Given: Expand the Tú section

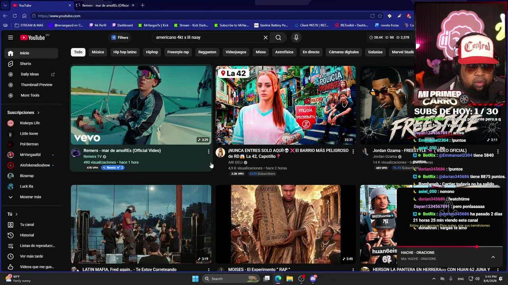Looking at the screenshot, I should (x=12, y=214).
